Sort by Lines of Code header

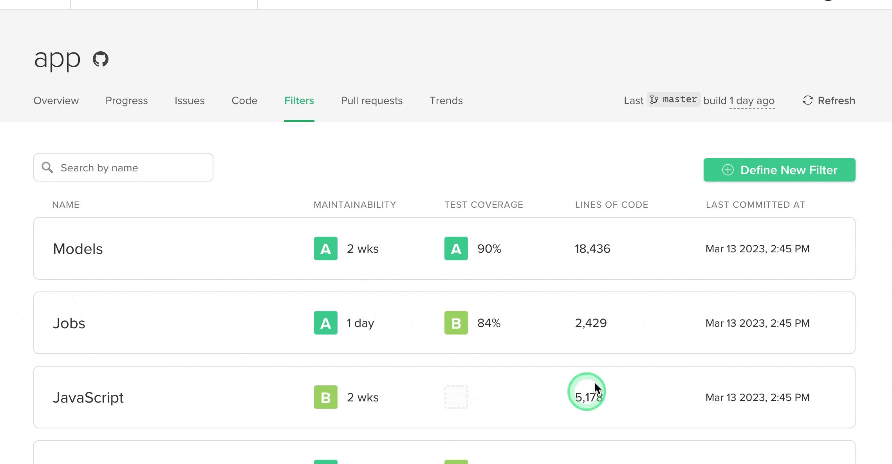click(611, 205)
